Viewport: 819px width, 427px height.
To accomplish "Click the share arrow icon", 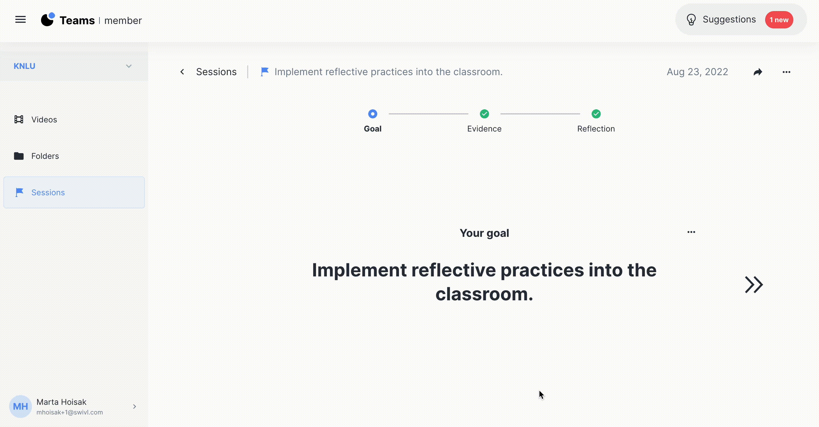I will coord(758,72).
